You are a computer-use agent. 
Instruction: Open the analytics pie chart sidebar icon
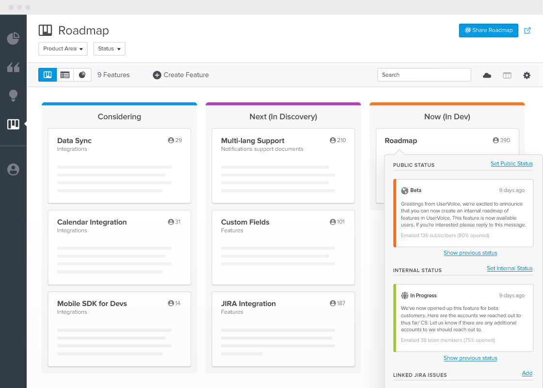tap(13, 38)
